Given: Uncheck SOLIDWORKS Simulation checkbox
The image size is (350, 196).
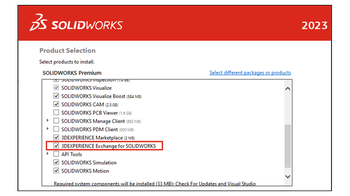Looking at the screenshot, I should (56, 162).
